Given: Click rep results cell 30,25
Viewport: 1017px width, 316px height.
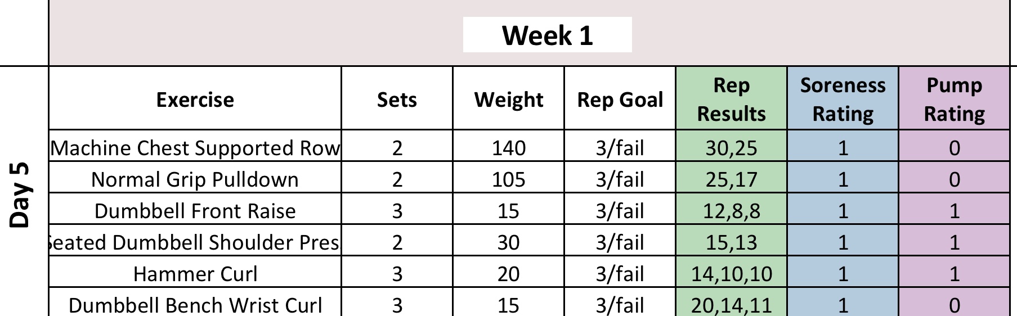Looking at the screenshot, I should [x=731, y=148].
